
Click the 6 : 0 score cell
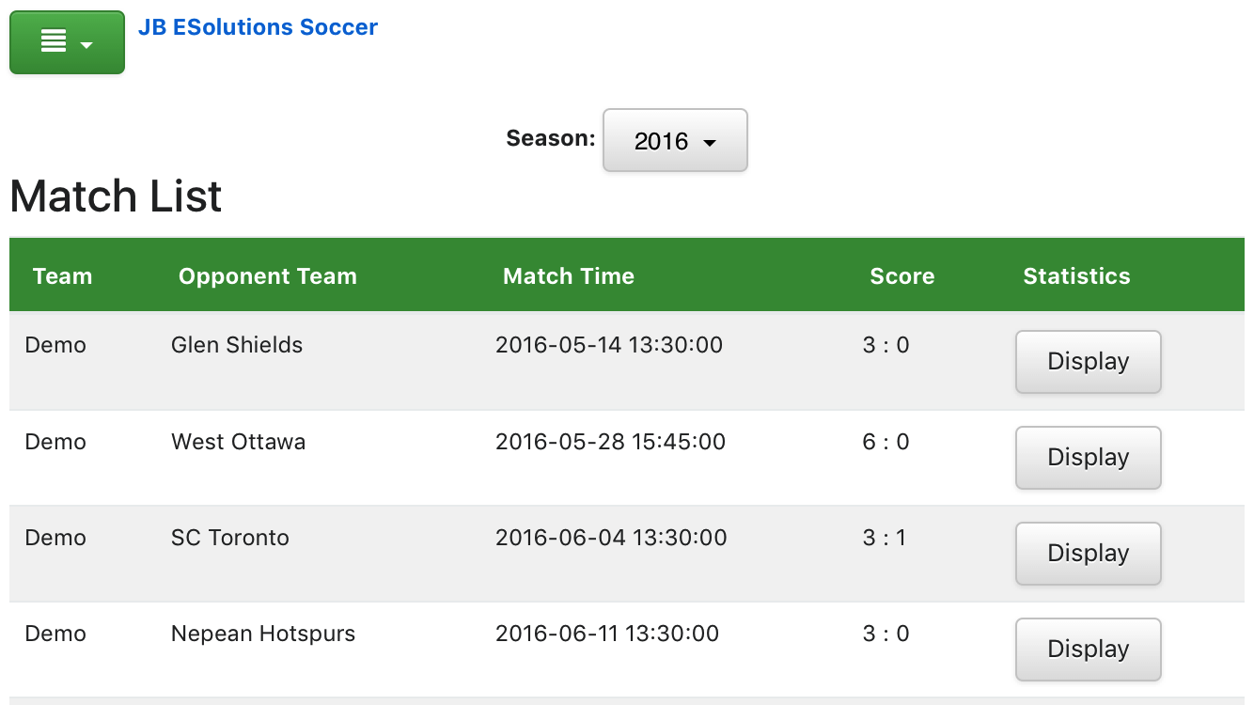tap(886, 442)
